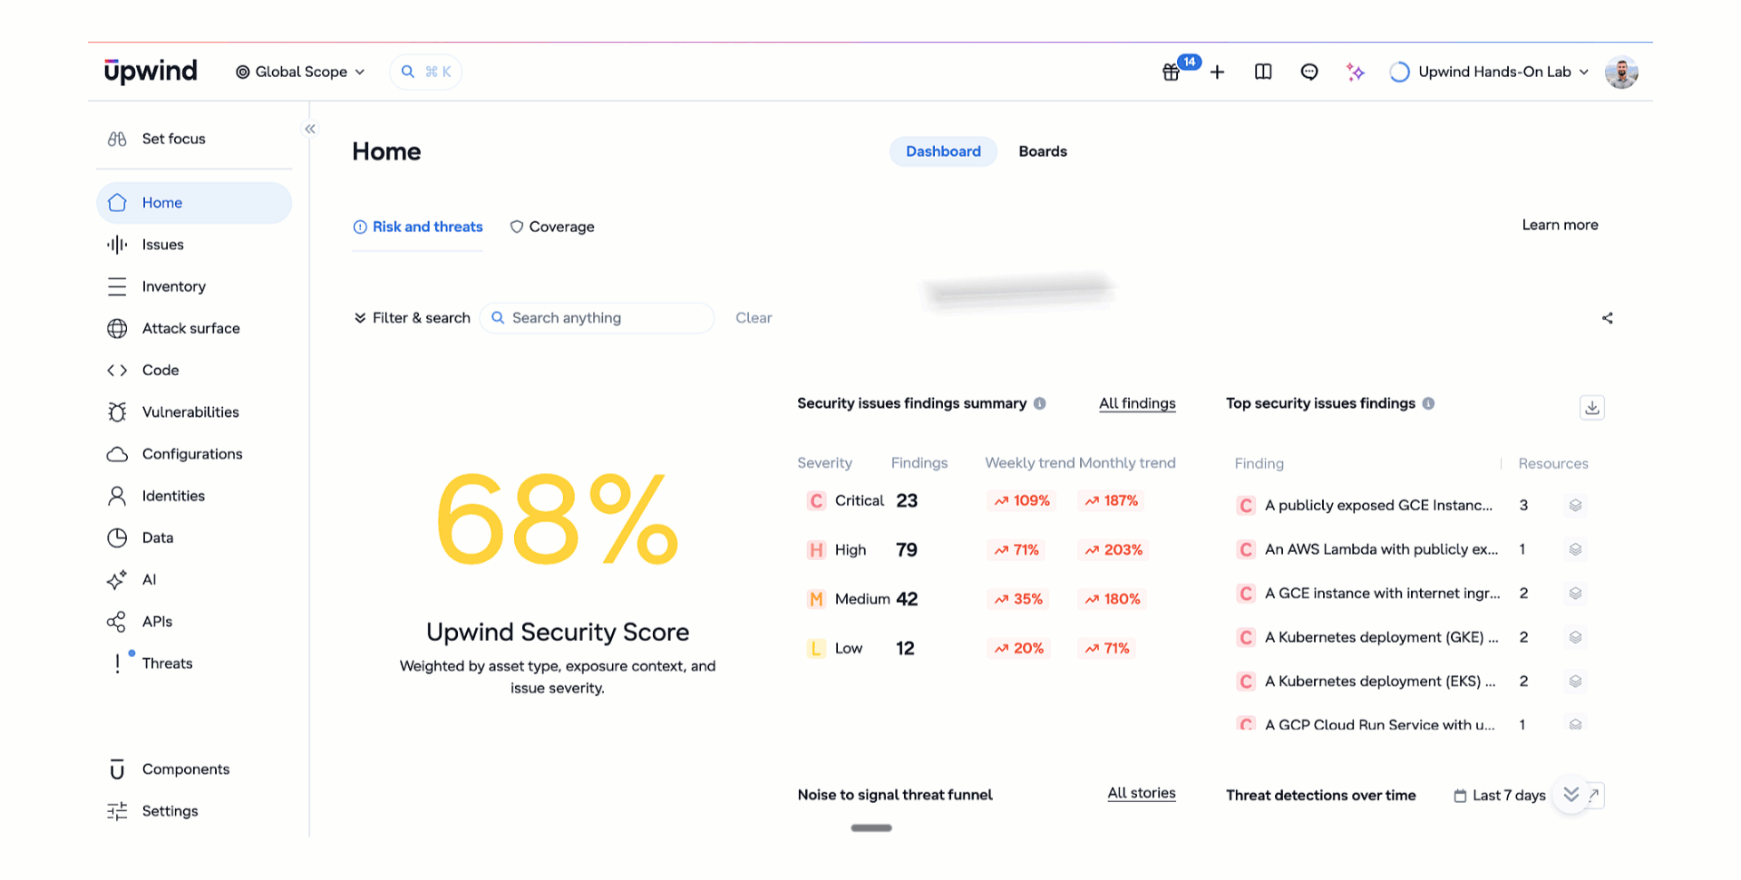The height and width of the screenshot is (880, 1741).
Task: Open the All findings link
Action: point(1137,403)
